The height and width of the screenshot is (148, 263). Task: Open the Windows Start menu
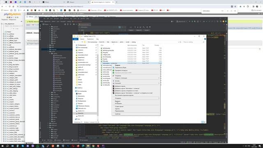click(x=2, y=146)
